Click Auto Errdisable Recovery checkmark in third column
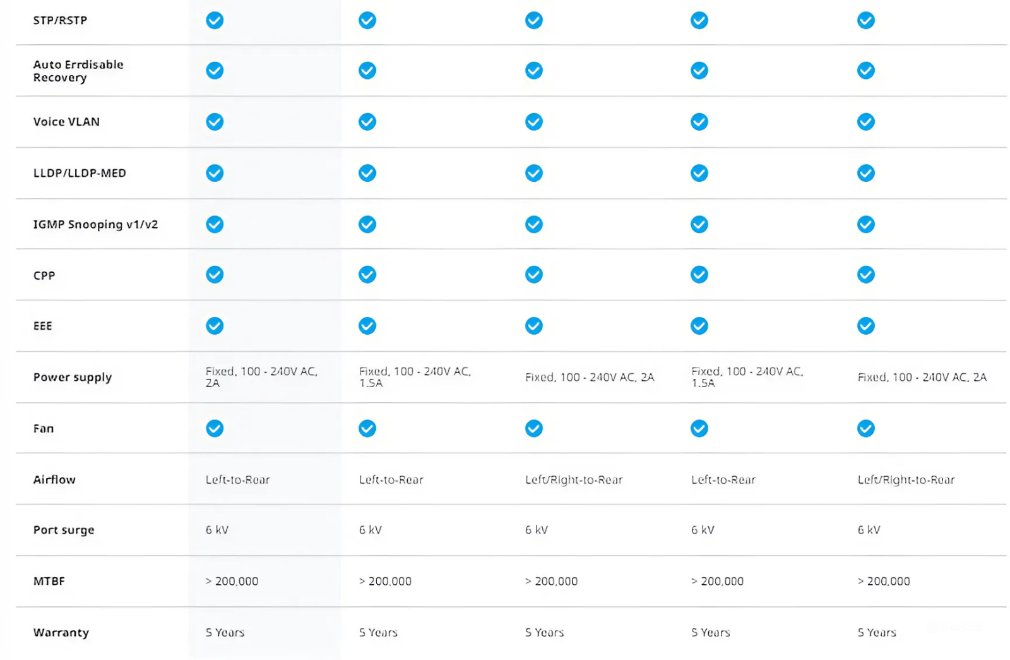1010x660 pixels. [x=534, y=70]
